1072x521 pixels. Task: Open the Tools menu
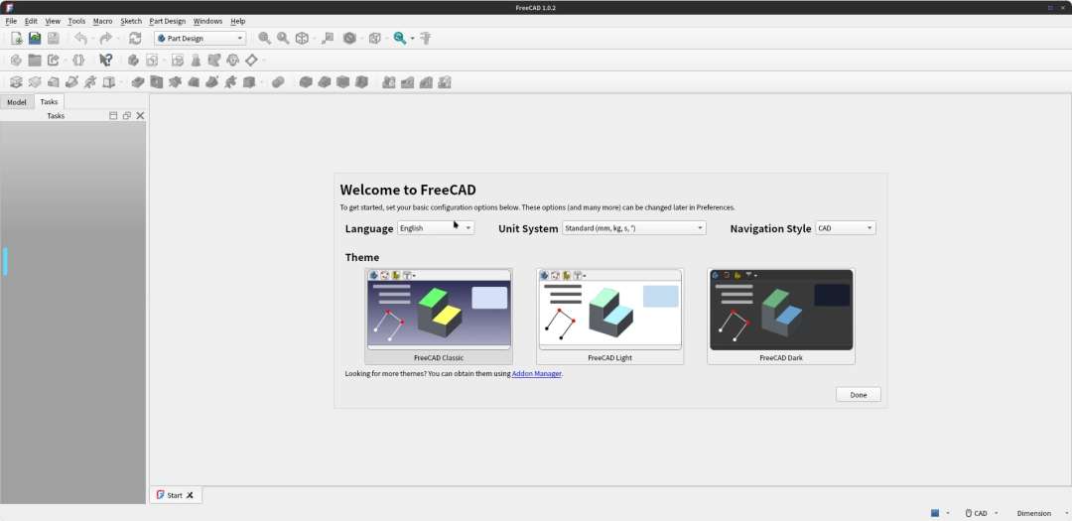pyautogui.click(x=76, y=21)
